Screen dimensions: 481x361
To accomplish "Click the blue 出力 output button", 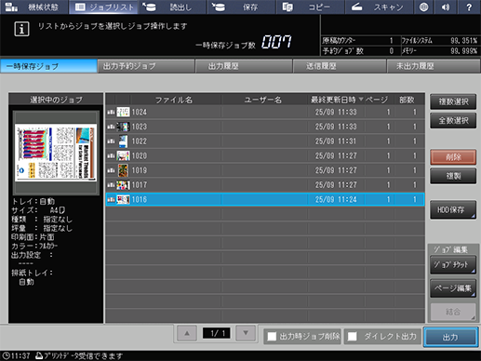I will [450, 337].
